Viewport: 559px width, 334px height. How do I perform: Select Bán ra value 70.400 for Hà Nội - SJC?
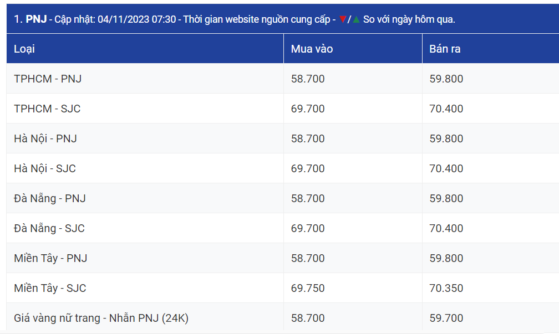(x=446, y=168)
